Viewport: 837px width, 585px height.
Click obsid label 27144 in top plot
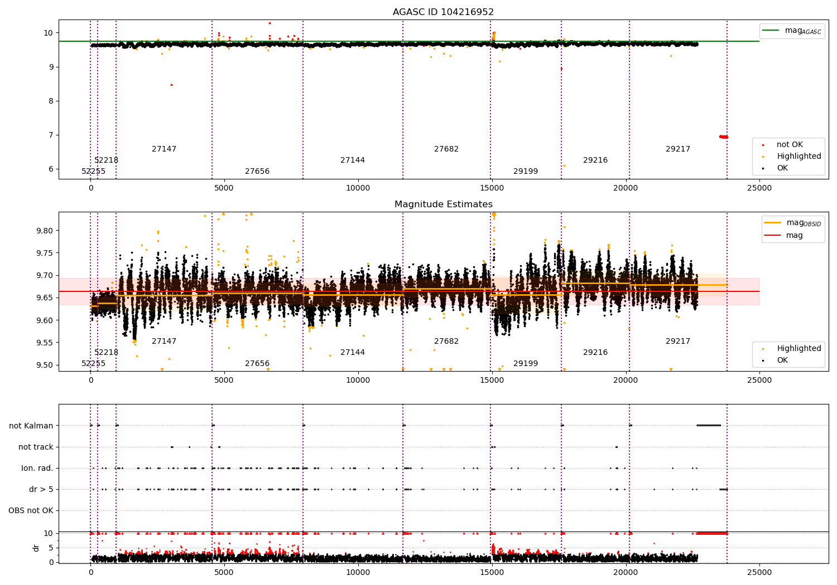point(353,160)
